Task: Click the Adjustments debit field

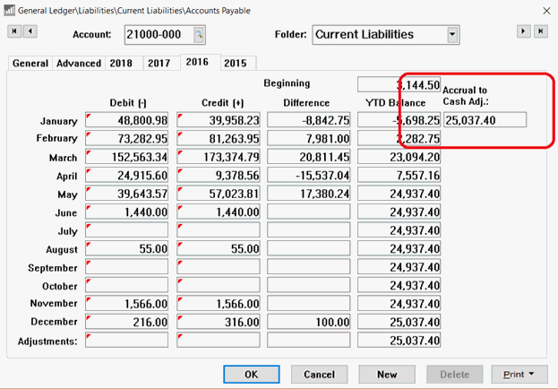Action: (x=126, y=341)
